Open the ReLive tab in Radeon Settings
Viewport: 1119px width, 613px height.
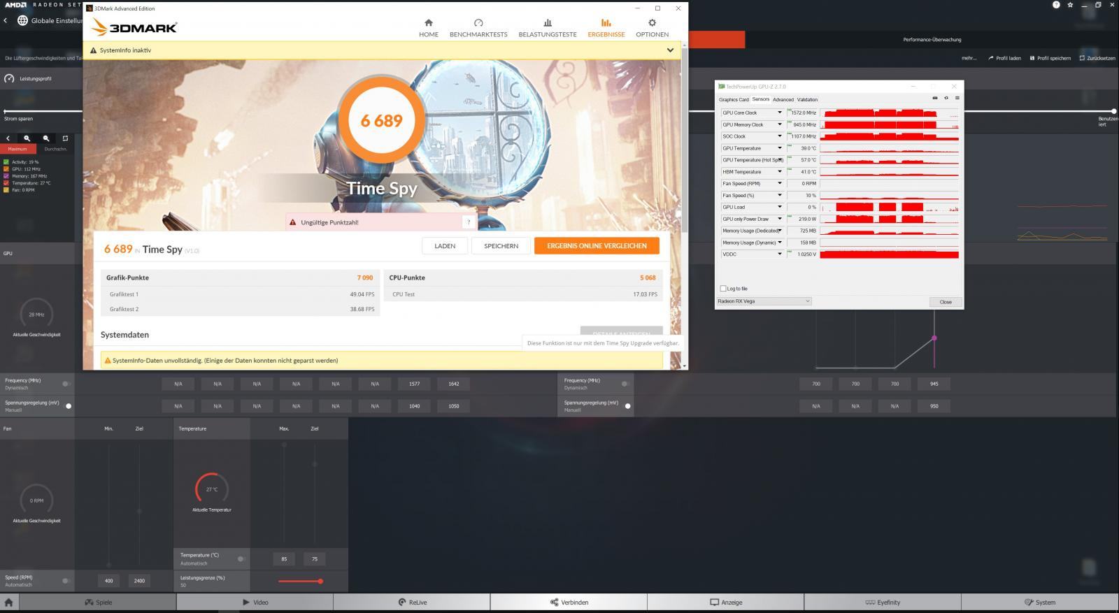pyautogui.click(x=412, y=602)
